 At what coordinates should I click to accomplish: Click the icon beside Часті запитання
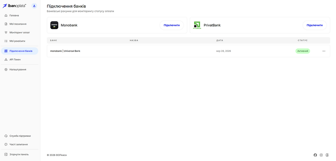[x=6, y=144]
